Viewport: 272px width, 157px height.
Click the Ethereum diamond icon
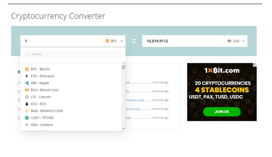[27, 76]
